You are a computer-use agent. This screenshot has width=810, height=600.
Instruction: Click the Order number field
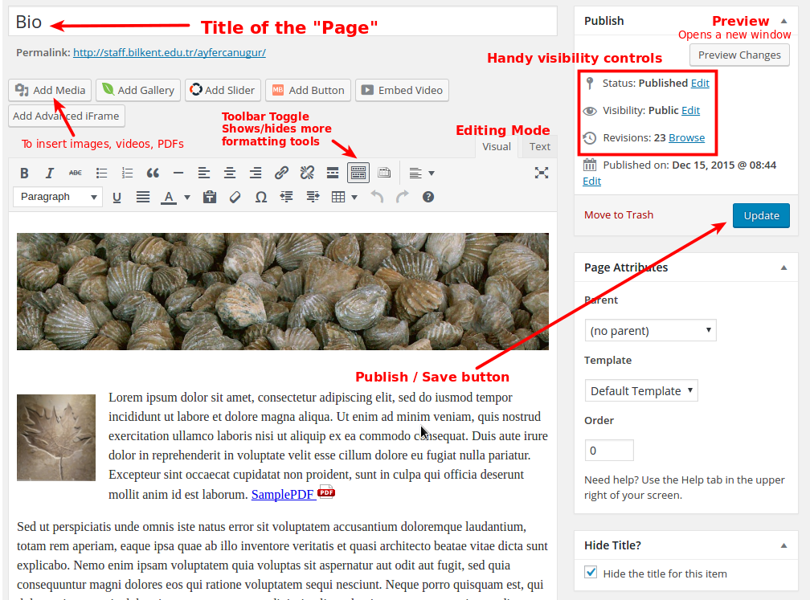(x=609, y=451)
